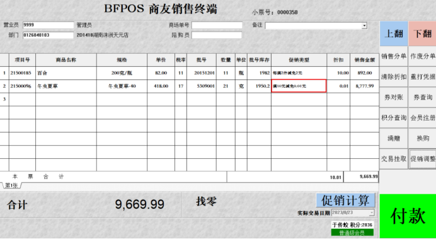The height and width of the screenshot is (239, 436).
Task: Click the promotion type cell in row 1
Action: click(299, 73)
